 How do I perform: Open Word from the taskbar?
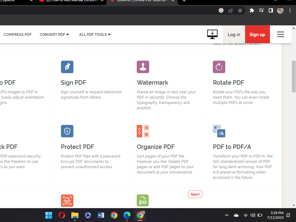click(x=101, y=215)
